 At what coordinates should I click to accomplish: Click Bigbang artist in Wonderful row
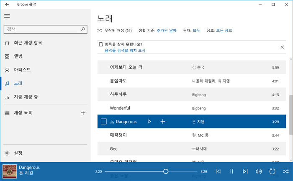tap(199, 108)
